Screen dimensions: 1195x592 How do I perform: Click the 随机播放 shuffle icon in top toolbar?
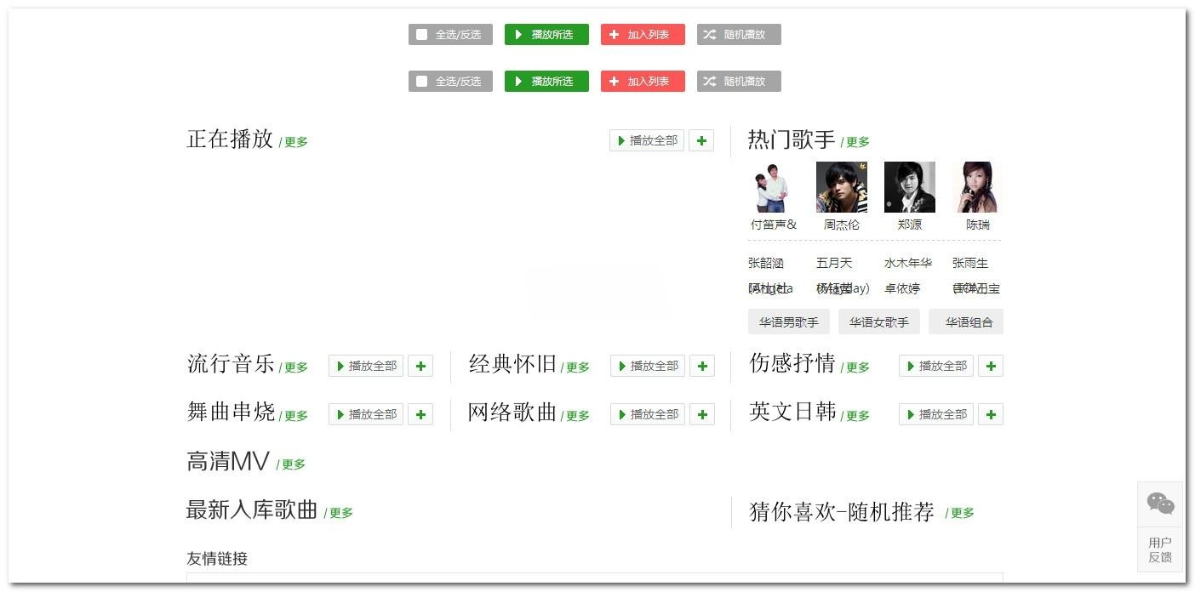coord(709,34)
